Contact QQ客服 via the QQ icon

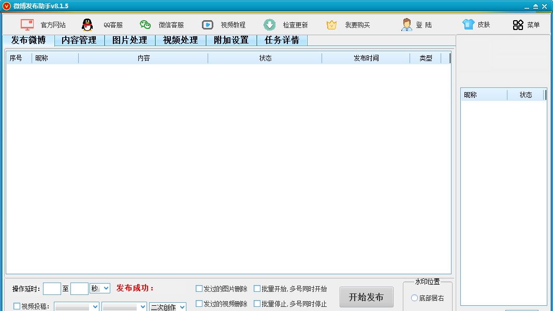[87, 24]
